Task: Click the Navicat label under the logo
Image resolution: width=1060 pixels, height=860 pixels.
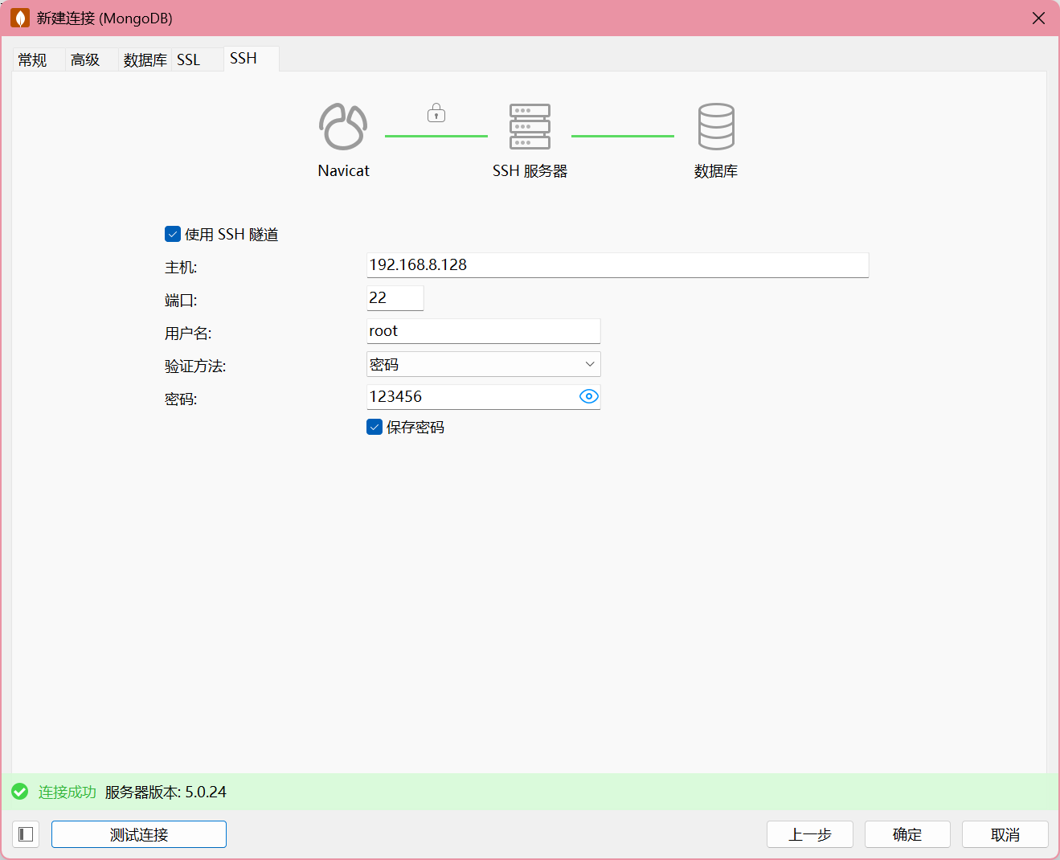Action: pos(343,170)
